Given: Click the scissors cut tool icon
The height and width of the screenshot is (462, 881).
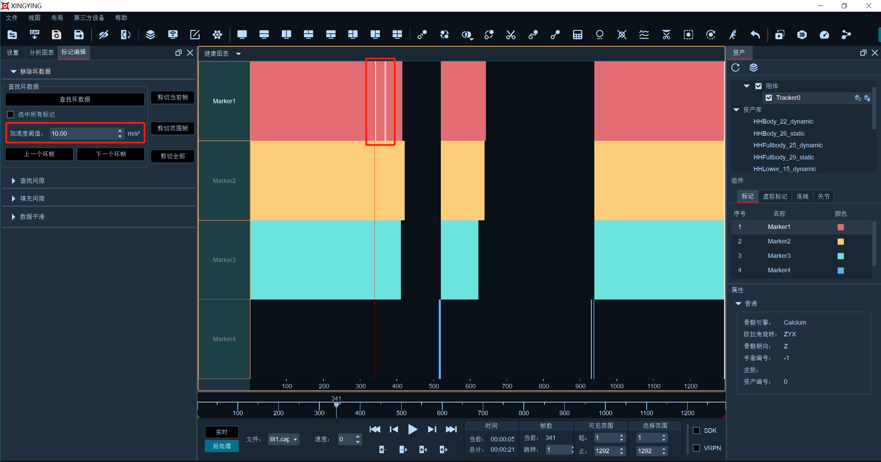Looking at the screenshot, I should click(511, 35).
